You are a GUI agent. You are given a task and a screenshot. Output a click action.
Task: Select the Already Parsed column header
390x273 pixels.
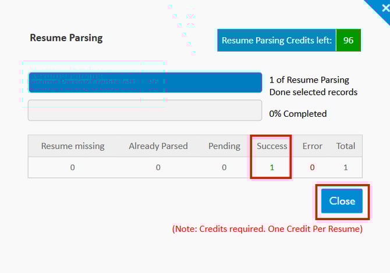point(158,146)
